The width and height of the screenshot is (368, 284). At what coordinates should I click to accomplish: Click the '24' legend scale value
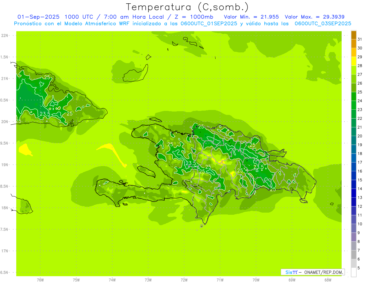coord(360,101)
